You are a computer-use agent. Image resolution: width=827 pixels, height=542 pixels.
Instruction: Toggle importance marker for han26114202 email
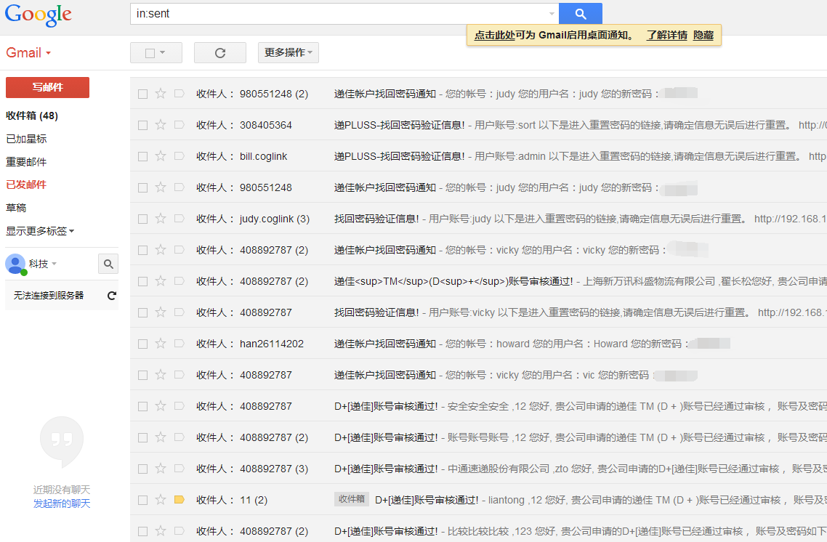pyautogui.click(x=179, y=344)
